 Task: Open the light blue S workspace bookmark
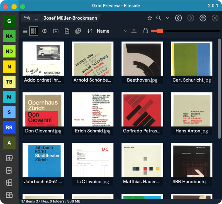9,112
